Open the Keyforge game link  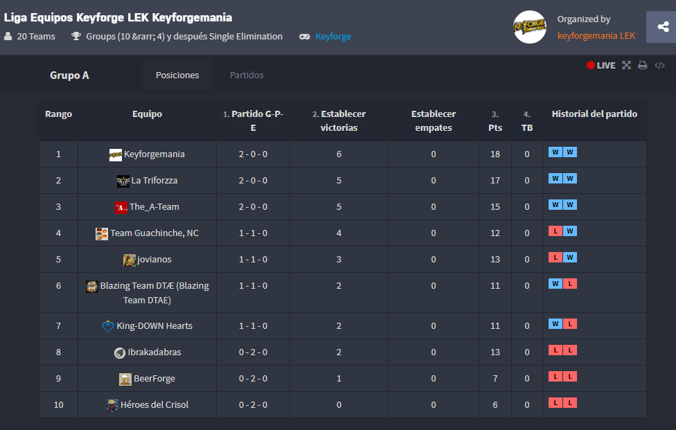(x=333, y=36)
